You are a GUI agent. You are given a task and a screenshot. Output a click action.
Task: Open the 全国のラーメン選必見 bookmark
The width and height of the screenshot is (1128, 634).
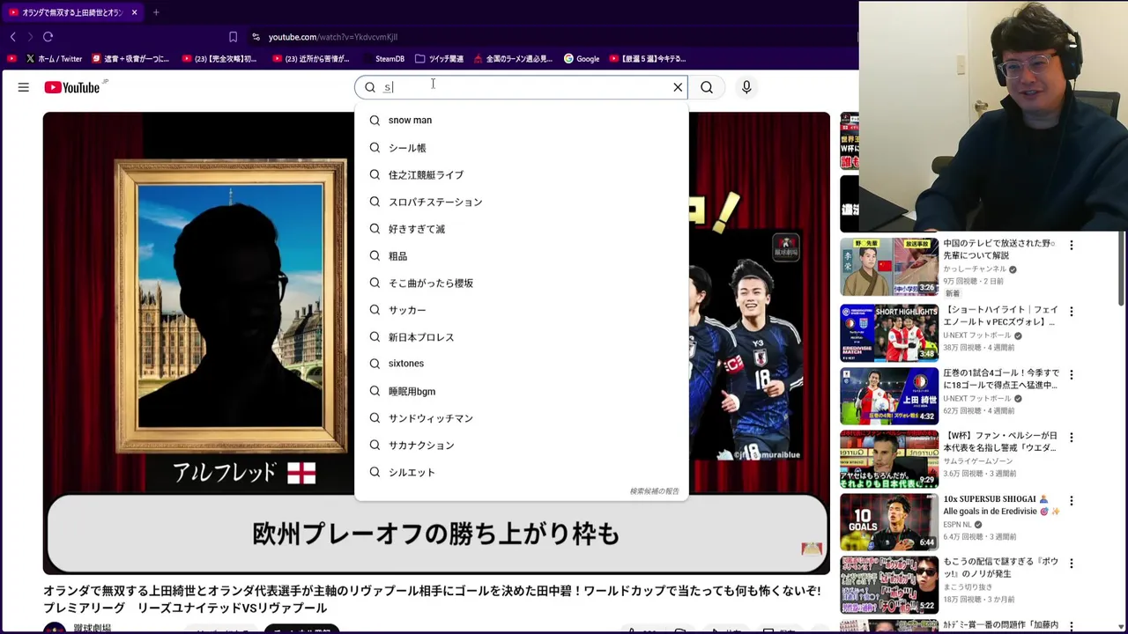513,59
